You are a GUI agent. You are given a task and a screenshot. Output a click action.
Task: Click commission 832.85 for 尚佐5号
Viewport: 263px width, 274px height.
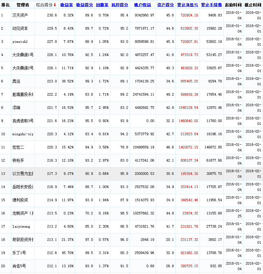click(216, 266)
